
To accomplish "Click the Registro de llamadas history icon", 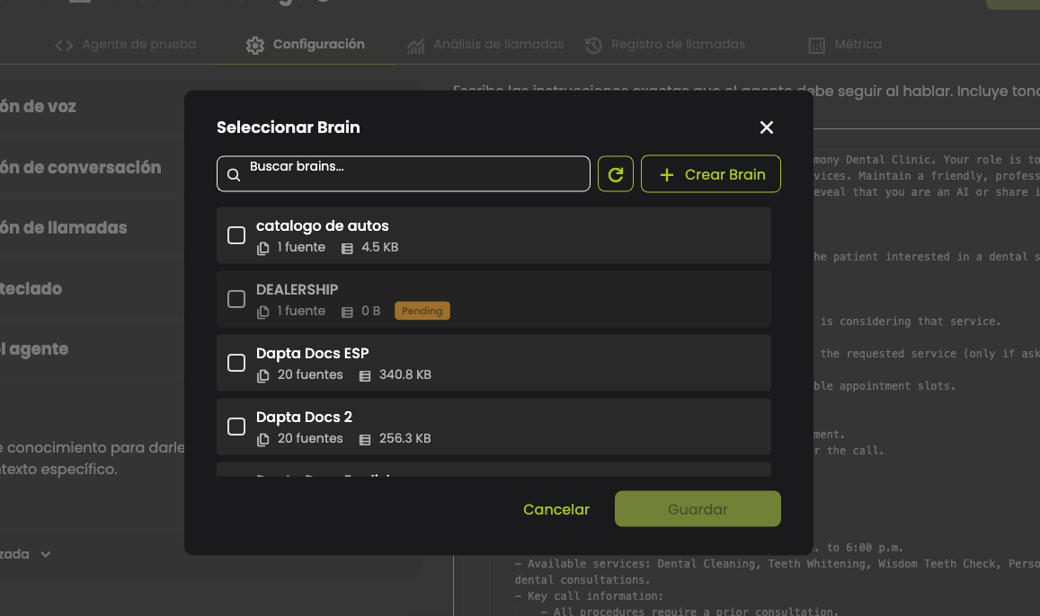I will pyautogui.click(x=593, y=45).
